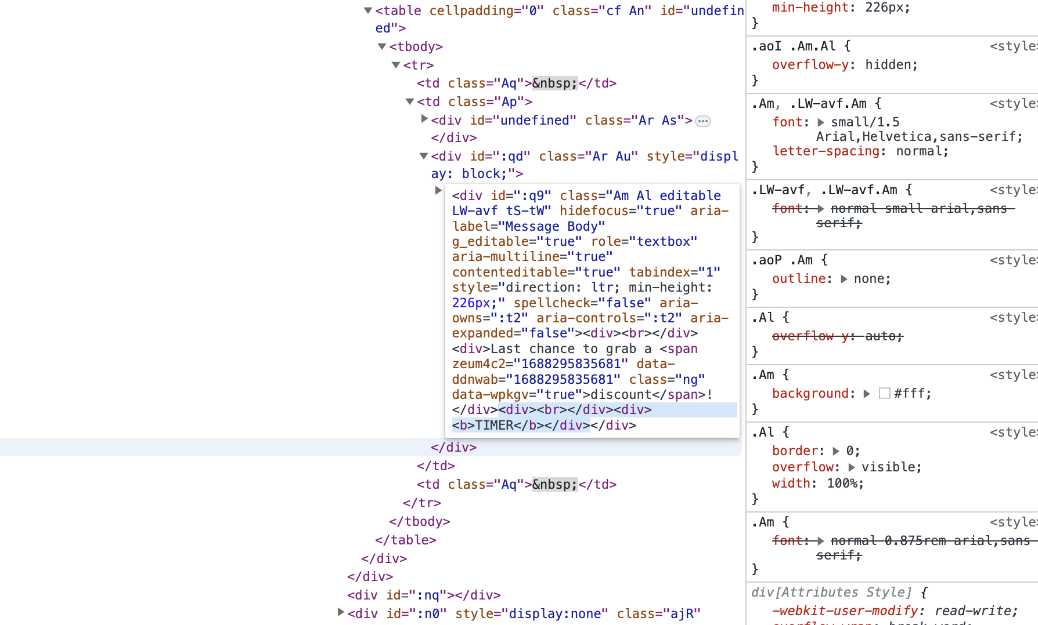The height and width of the screenshot is (625, 1038).
Task: Expand the background property triangle
Action: point(867,394)
